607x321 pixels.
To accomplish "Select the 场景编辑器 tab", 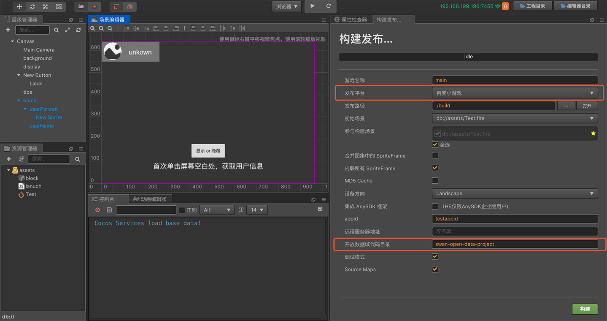I will click(x=109, y=19).
